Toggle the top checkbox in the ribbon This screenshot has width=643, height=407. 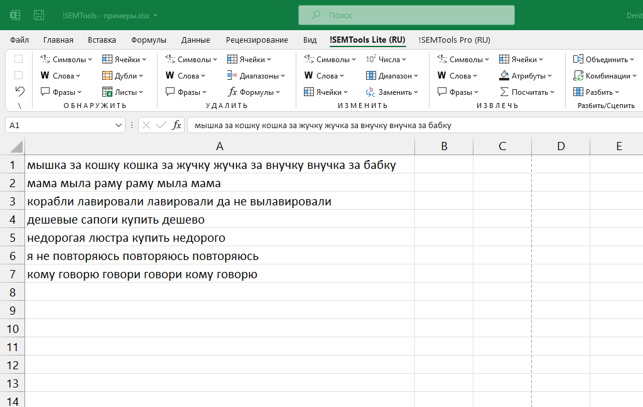click(x=18, y=59)
